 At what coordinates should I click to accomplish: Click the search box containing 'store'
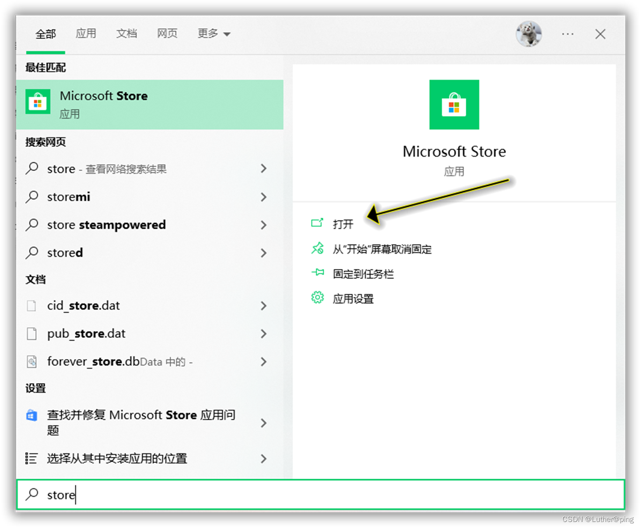point(321,495)
